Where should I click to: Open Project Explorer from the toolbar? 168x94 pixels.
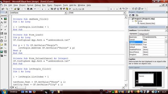52,9
